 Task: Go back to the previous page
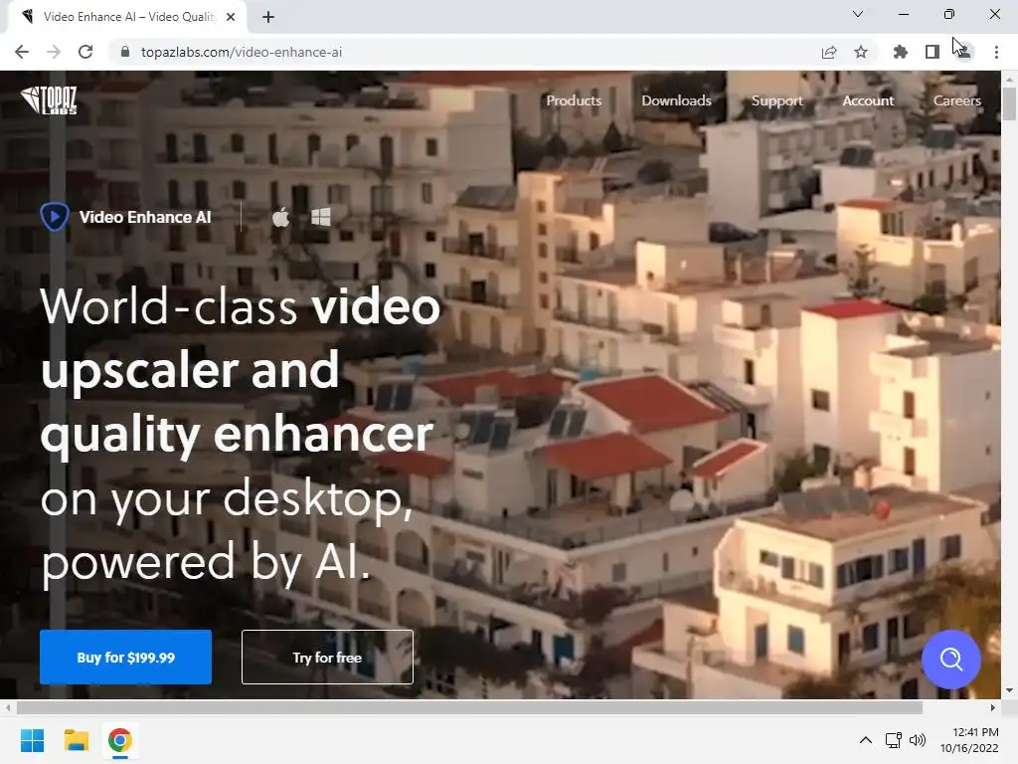(x=22, y=52)
